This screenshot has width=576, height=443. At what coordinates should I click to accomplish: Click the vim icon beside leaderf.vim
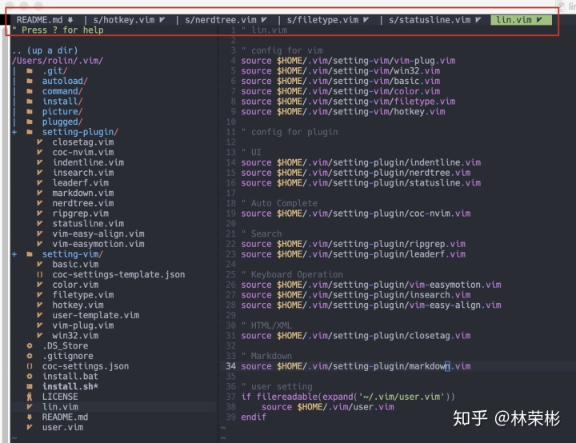tap(40, 183)
